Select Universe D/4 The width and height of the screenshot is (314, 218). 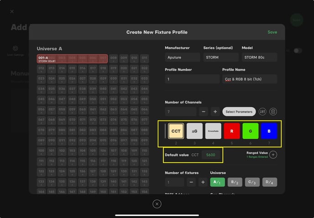tap(270, 182)
